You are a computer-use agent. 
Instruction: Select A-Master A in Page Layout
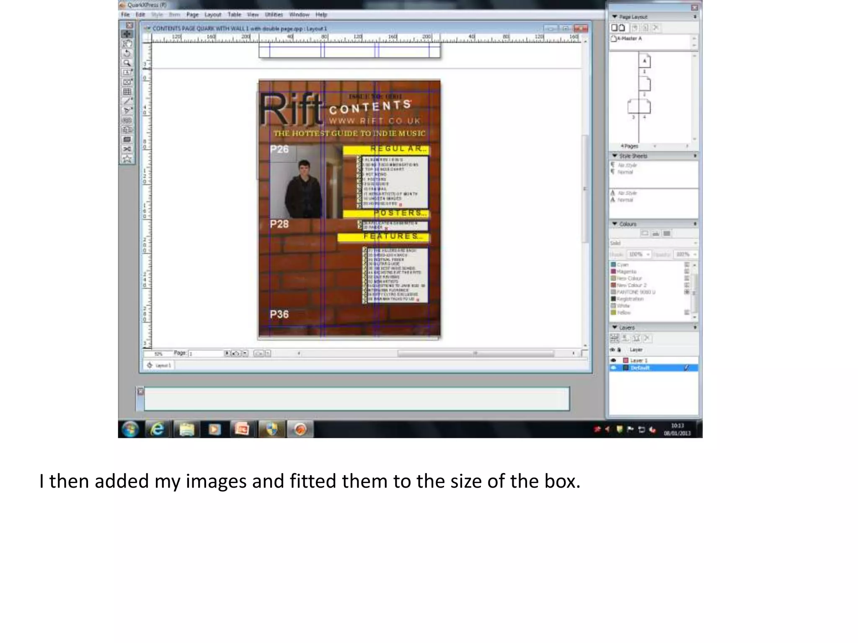pyautogui.click(x=627, y=39)
